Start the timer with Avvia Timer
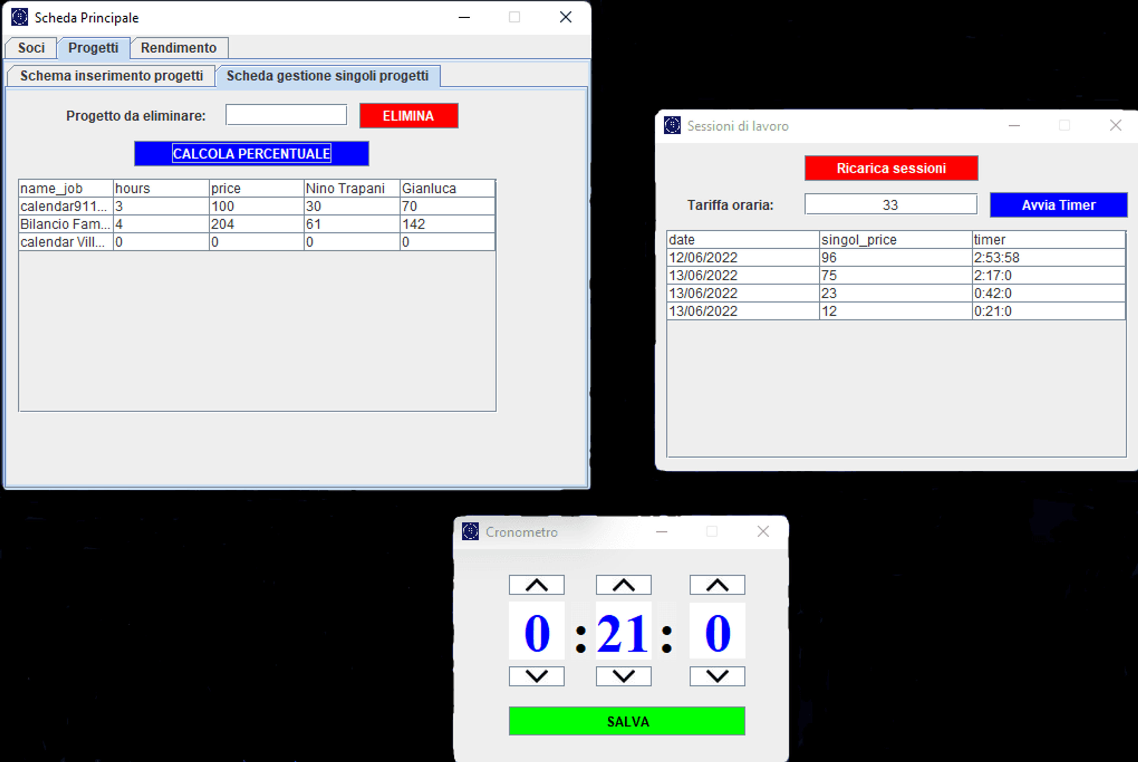Image resolution: width=1138 pixels, height=762 pixels. 1059,205
